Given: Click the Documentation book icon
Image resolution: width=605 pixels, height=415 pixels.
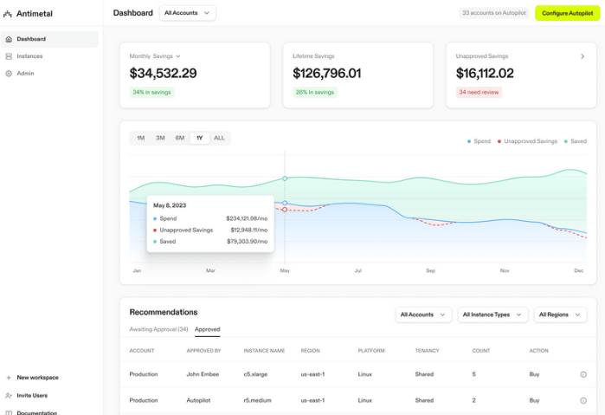Looking at the screenshot, I should (x=9, y=412).
